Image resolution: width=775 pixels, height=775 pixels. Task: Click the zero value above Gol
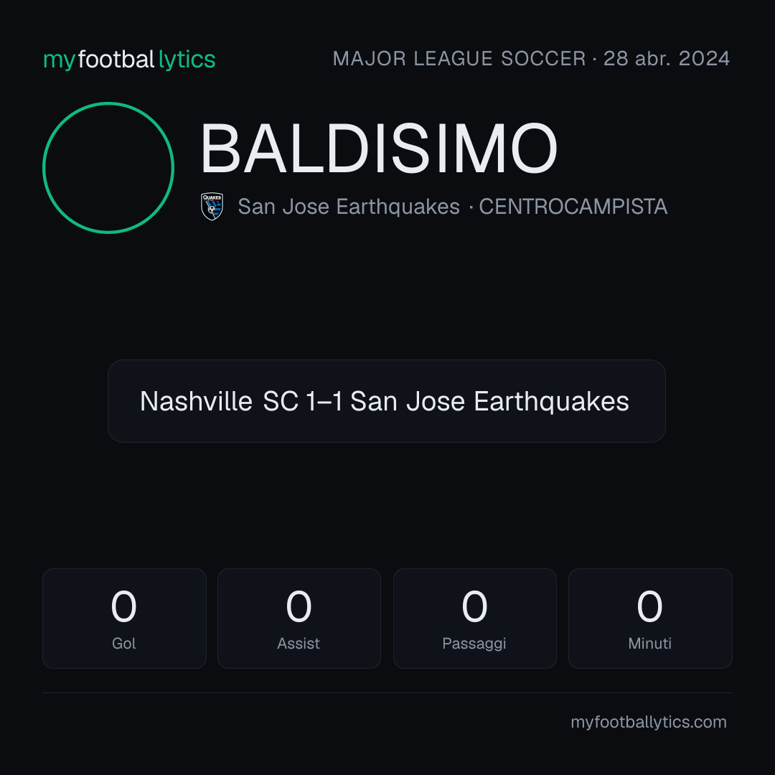123,606
